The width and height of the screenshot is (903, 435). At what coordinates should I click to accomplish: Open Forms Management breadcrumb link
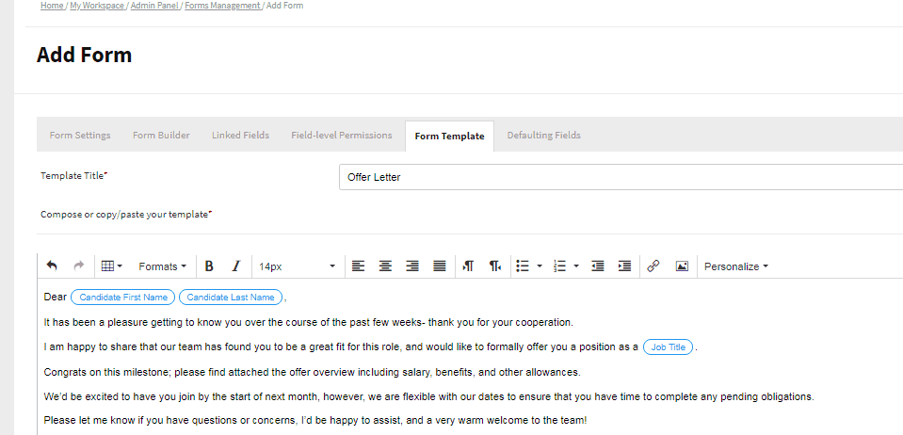(222, 6)
